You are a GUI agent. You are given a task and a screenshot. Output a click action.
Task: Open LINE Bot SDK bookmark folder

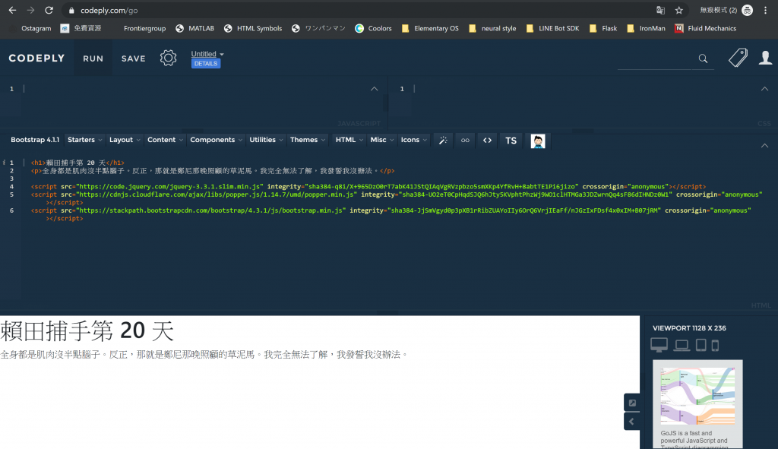pos(553,28)
